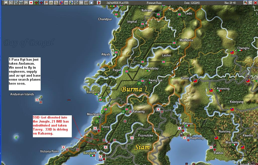Select the Japanese flag unit at Victoria Point

(63, 147)
